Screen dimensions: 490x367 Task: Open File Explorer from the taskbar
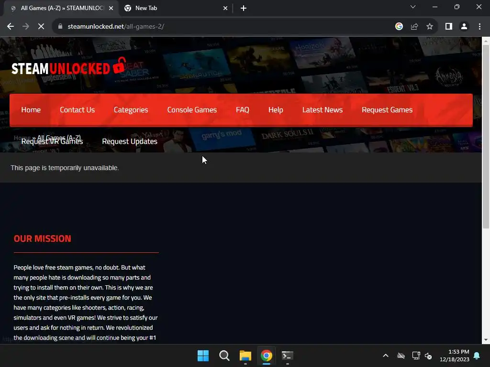point(245,356)
